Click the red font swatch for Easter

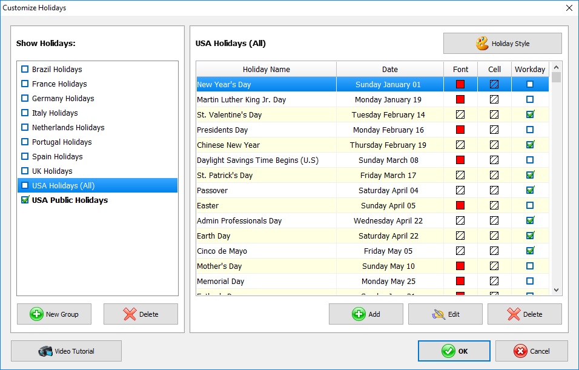tap(460, 205)
